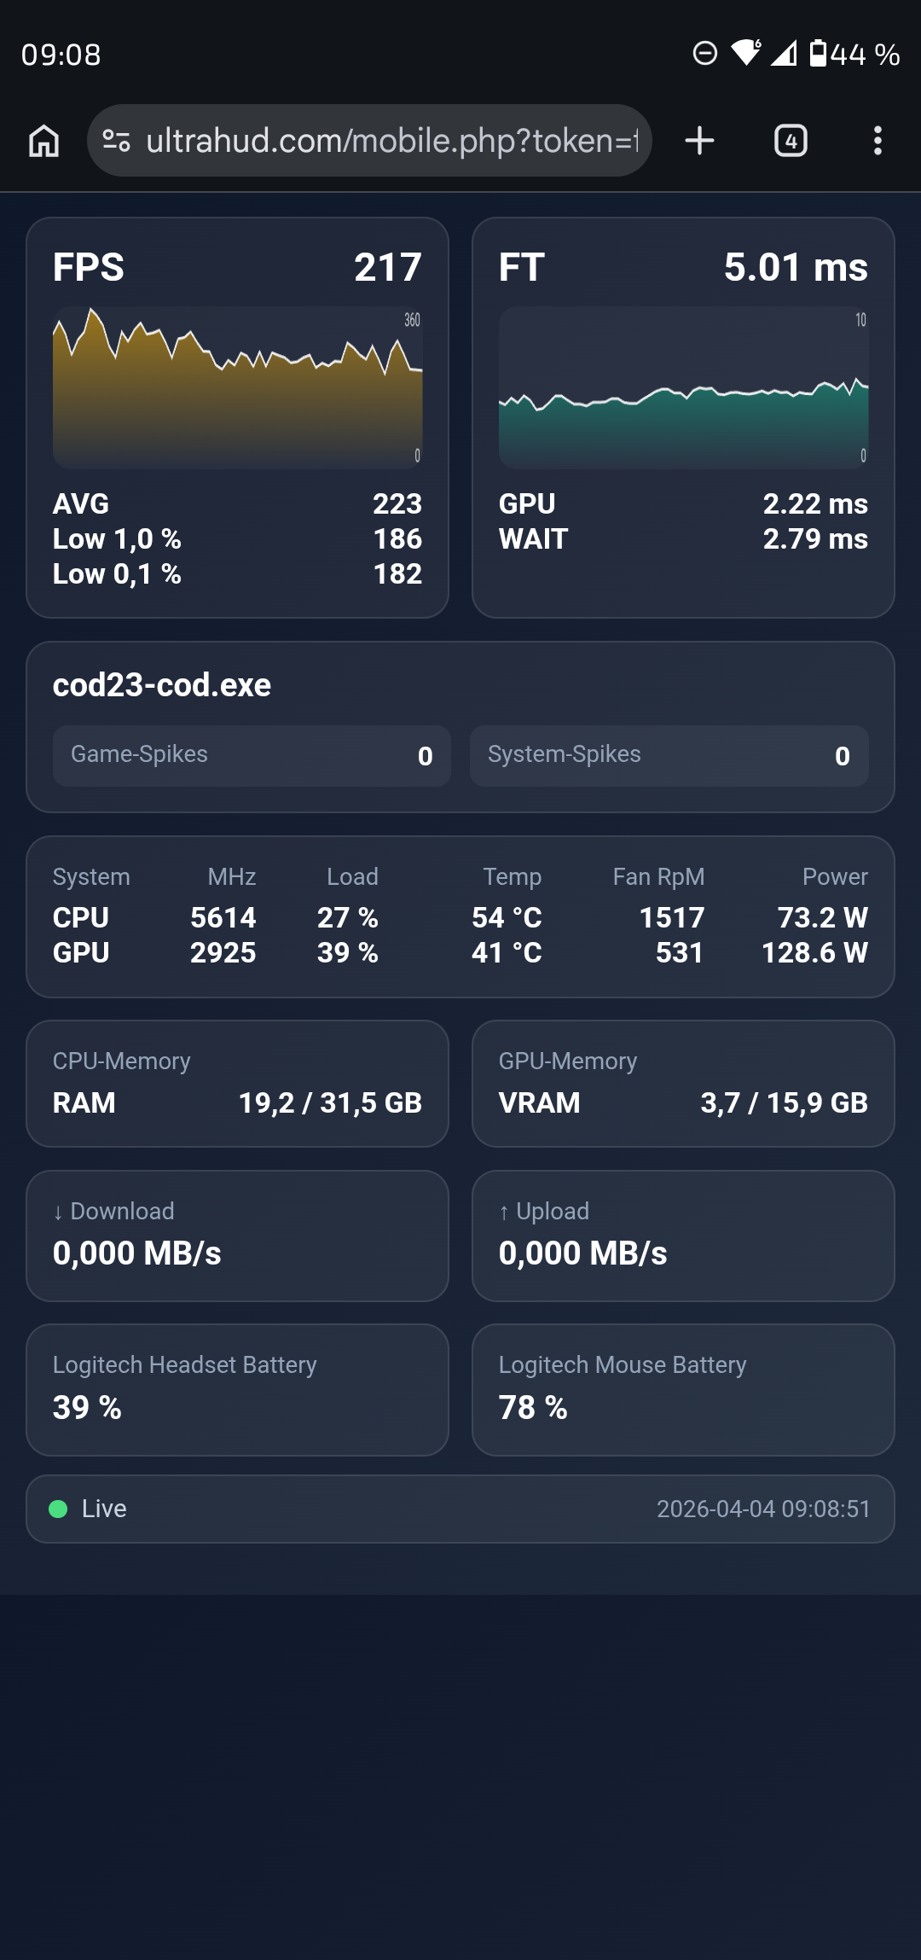Tap the do-not-disturb status icon
This screenshot has height=1960, width=921.
pos(705,54)
